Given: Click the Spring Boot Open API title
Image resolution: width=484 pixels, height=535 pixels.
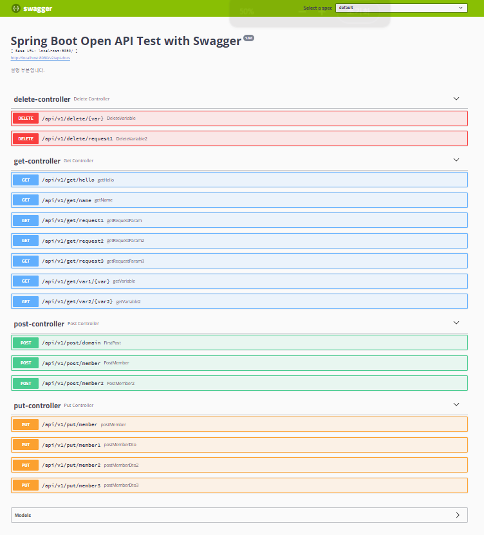Looking at the screenshot, I should pyautogui.click(x=126, y=41).
